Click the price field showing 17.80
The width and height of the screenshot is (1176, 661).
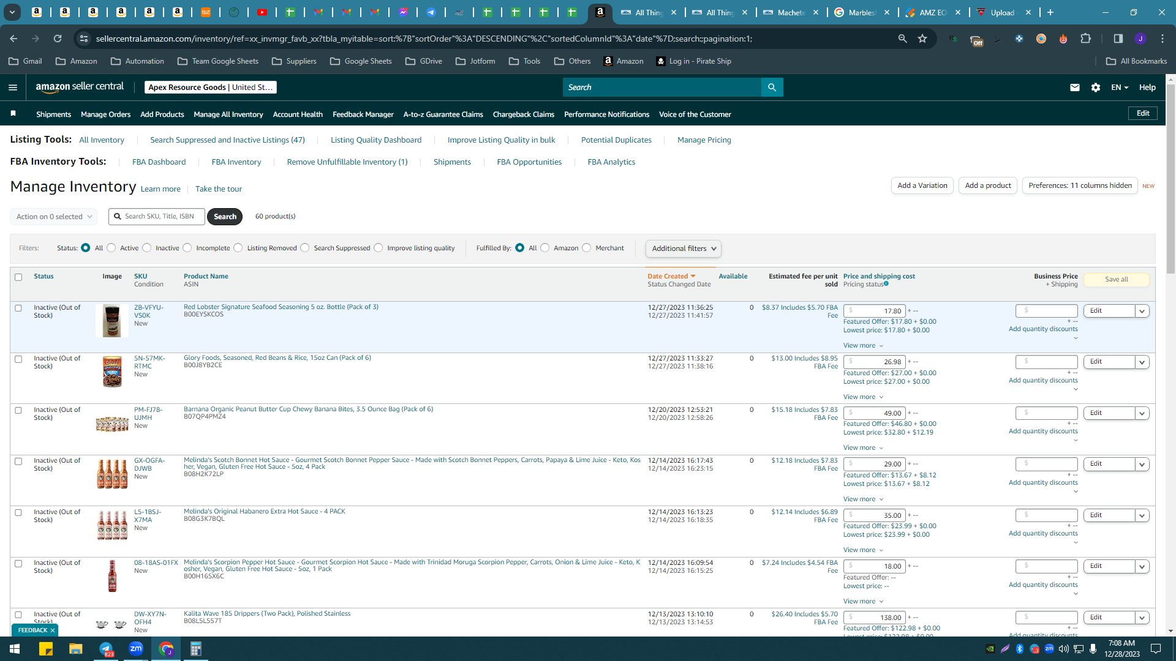tap(874, 311)
